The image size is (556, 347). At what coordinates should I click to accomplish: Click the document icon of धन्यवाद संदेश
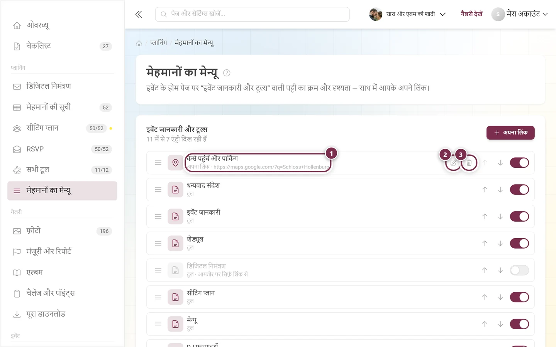click(x=175, y=190)
